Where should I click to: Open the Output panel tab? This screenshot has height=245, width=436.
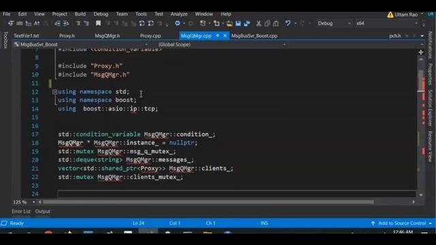click(42, 212)
